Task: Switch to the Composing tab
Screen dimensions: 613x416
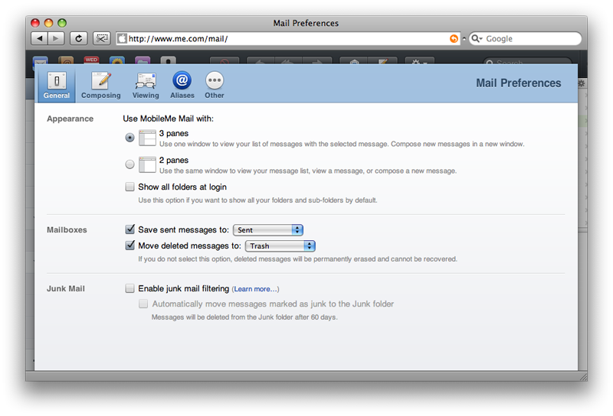Action: [101, 86]
